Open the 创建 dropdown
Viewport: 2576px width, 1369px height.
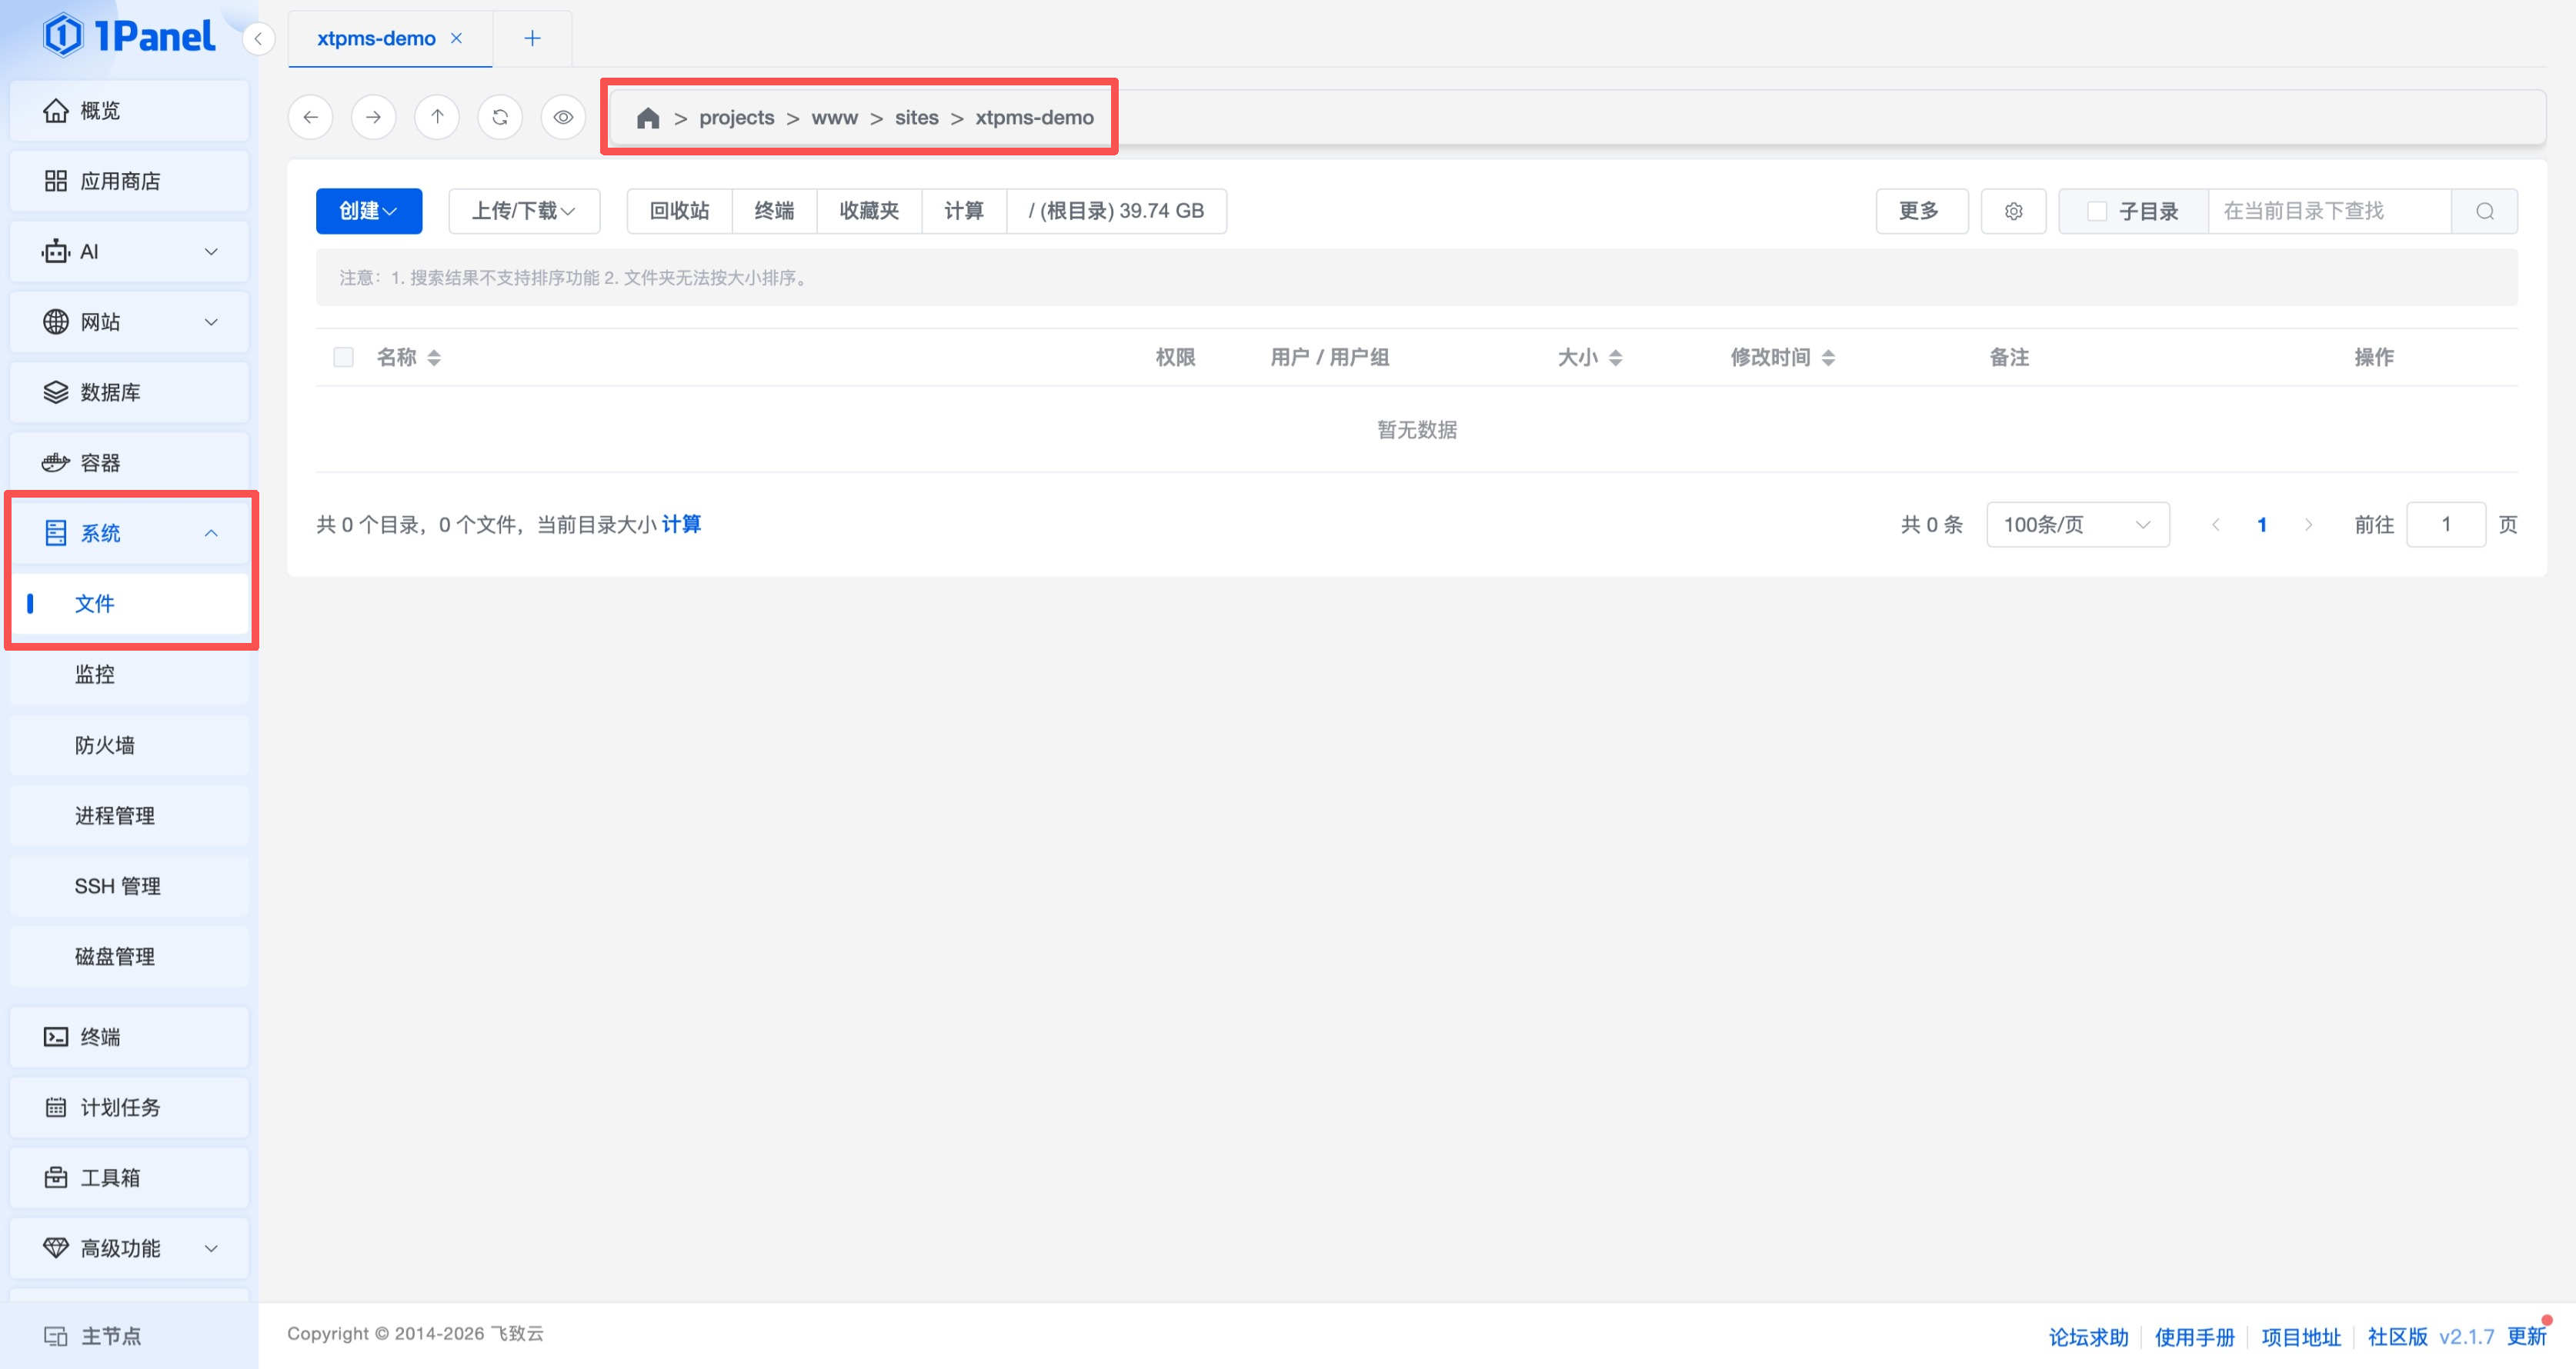pos(369,211)
